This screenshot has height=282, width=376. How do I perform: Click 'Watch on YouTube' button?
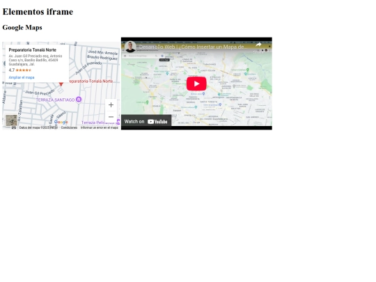[x=146, y=122]
